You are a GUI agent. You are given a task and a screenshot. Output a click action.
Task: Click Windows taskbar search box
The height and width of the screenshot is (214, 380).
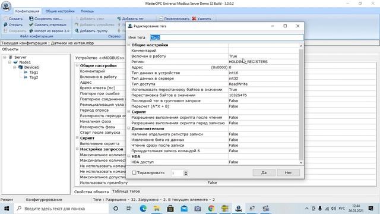tap(61, 209)
